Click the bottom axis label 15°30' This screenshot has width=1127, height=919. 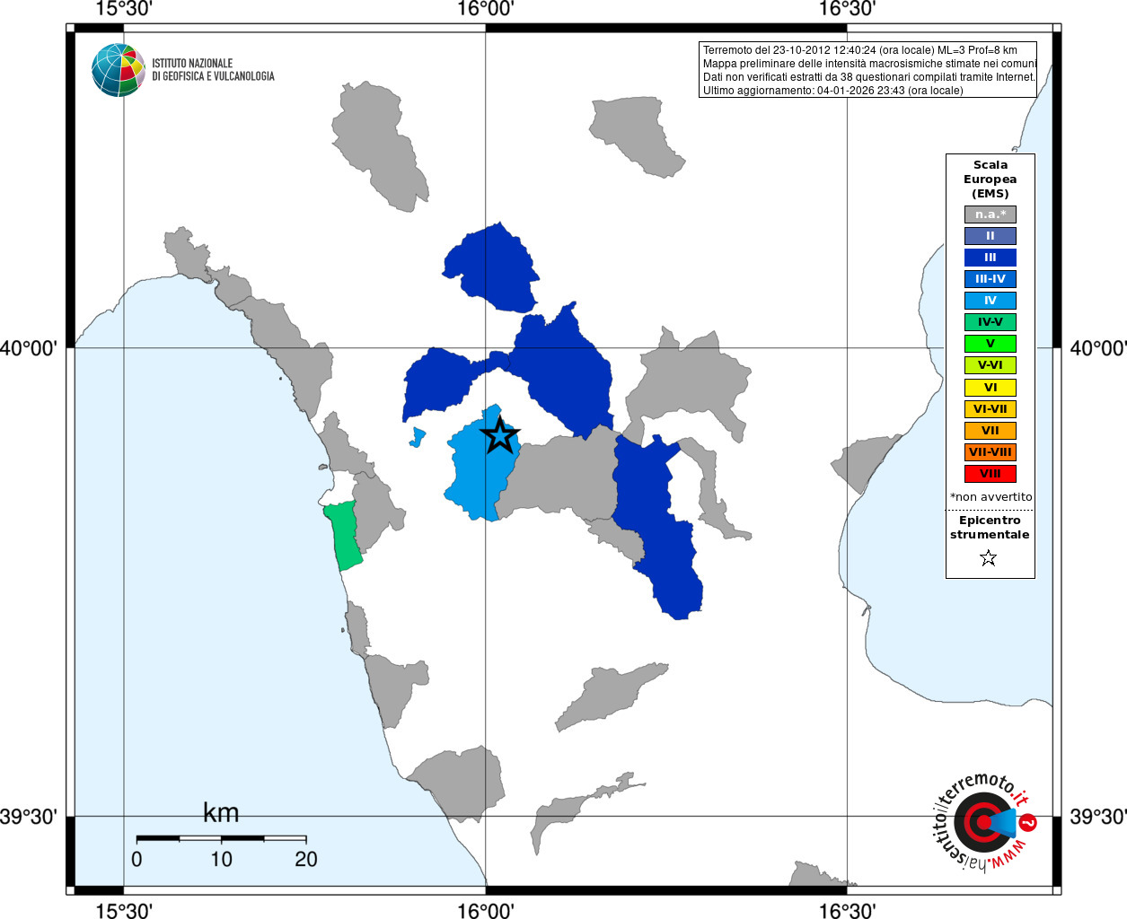pyautogui.click(x=124, y=911)
